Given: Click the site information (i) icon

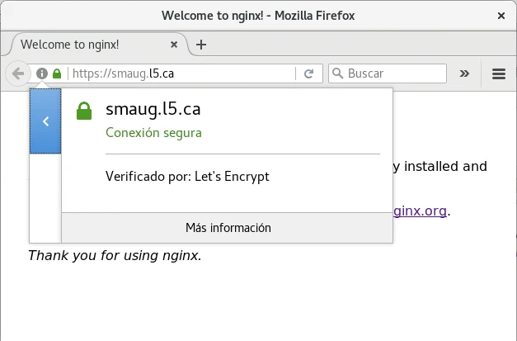Looking at the screenshot, I should point(42,73).
